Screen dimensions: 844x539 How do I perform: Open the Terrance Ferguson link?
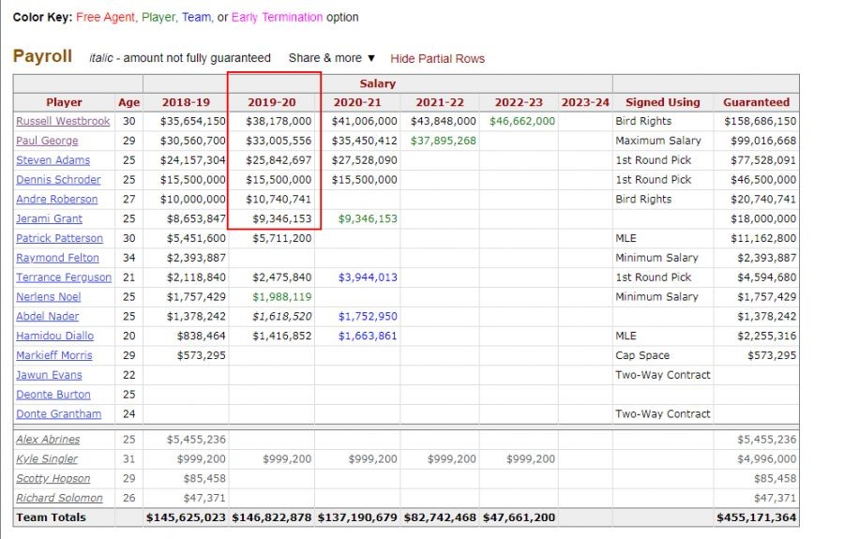pyautogui.click(x=64, y=277)
